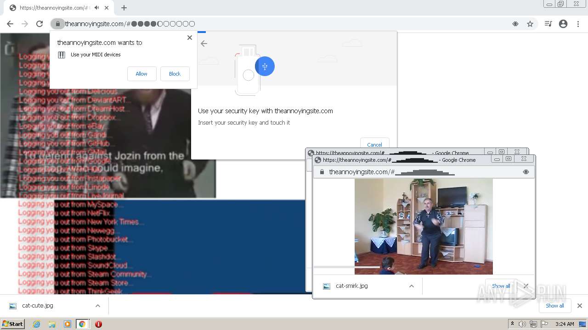Click "Logging you out from SoundCloud" line

click(x=75, y=265)
